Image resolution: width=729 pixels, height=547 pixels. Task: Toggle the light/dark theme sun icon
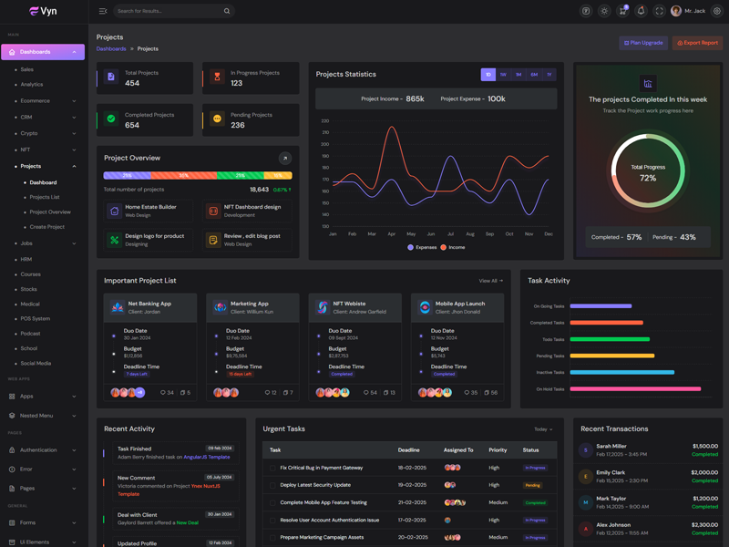point(604,11)
